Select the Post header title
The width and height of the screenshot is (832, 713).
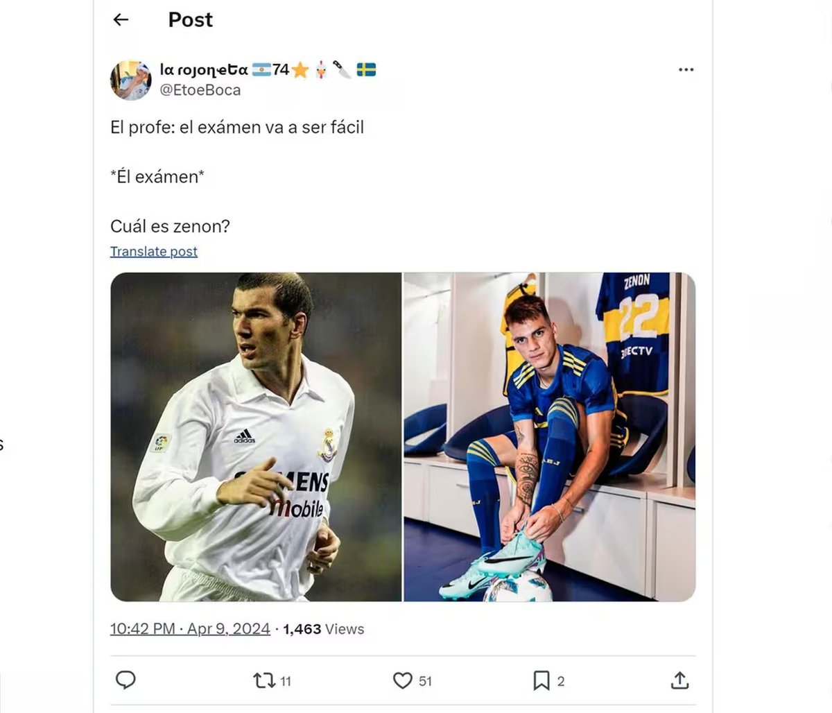click(189, 19)
